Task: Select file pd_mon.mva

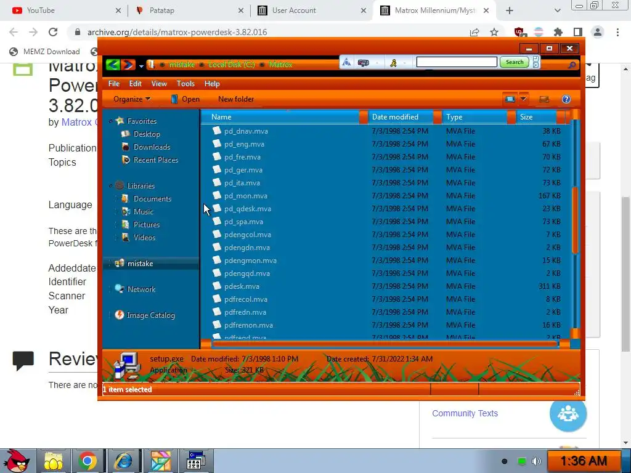Action: coord(246,196)
